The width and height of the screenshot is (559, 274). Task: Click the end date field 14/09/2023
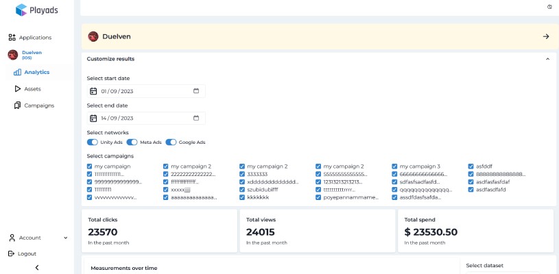[146, 118]
